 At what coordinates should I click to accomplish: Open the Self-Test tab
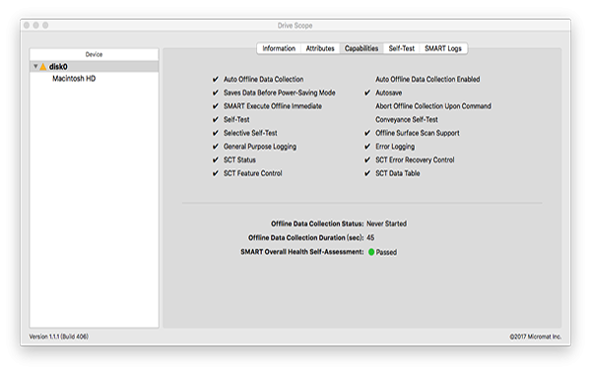pyautogui.click(x=402, y=48)
